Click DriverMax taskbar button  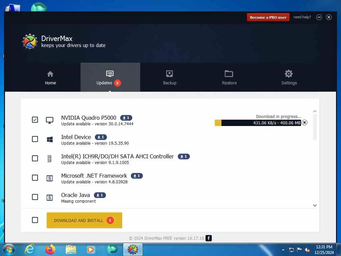(133, 249)
